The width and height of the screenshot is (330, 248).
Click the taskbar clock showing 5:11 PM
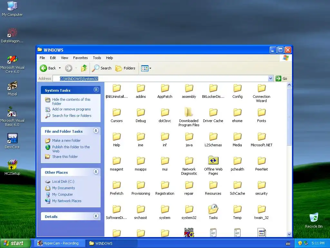pyautogui.click(x=318, y=243)
